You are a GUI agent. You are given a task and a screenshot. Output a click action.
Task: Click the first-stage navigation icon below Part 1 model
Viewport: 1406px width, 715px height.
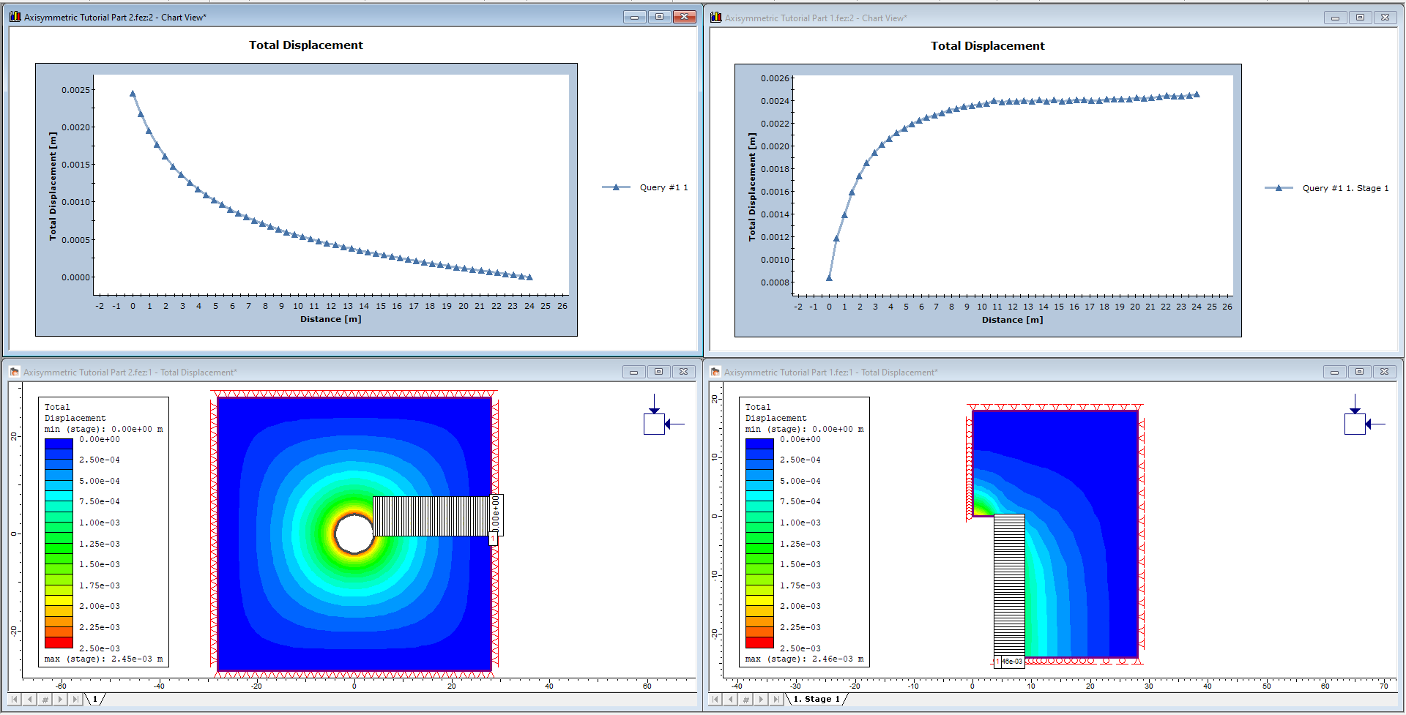click(714, 699)
